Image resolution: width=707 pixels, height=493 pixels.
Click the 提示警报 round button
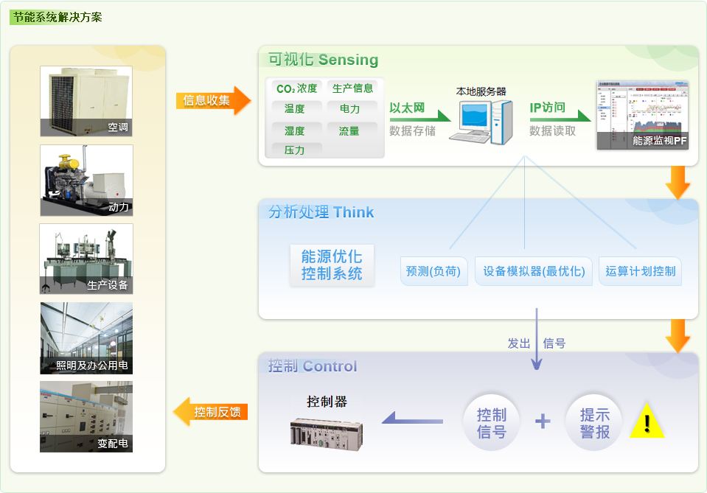tap(594, 422)
